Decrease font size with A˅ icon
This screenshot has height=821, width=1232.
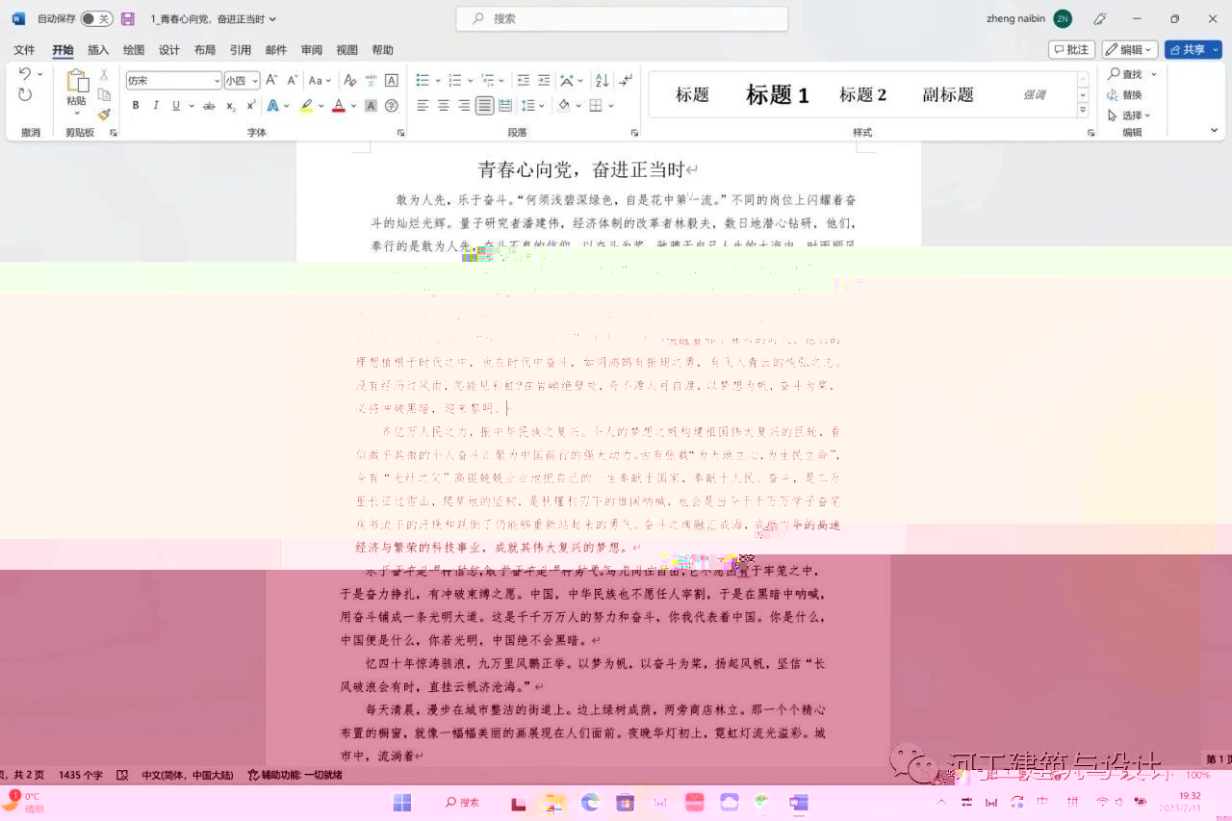pyautogui.click(x=293, y=81)
